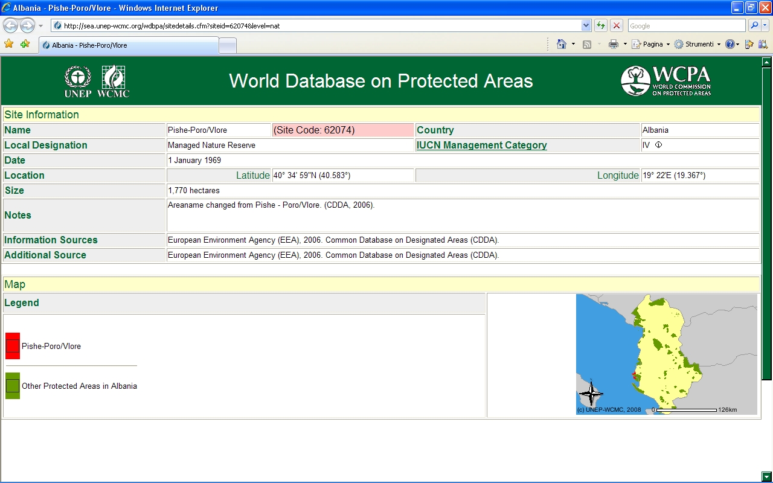Click the Albania map thumbnail

667,354
